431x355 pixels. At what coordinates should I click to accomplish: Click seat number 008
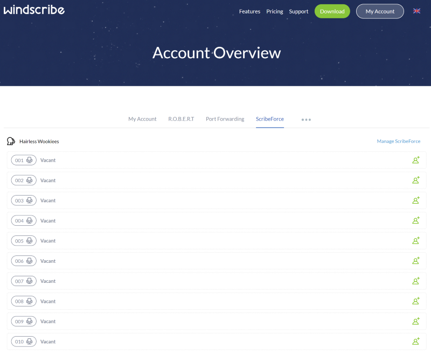[19, 302]
